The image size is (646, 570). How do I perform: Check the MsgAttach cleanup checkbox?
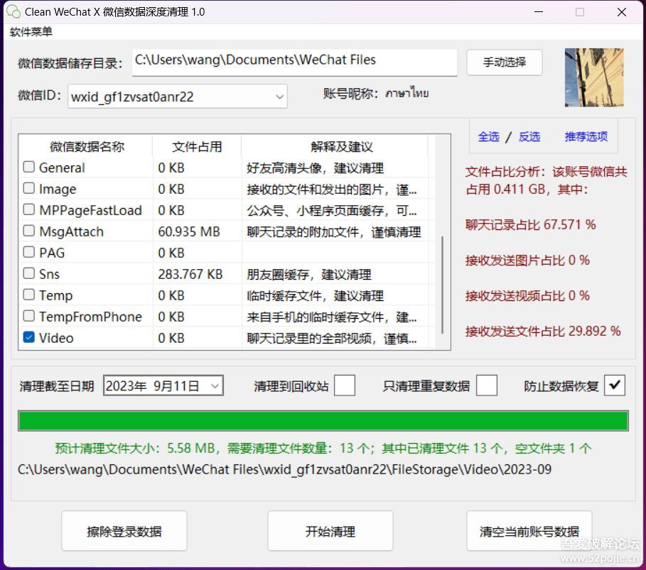[x=28, y=231]
